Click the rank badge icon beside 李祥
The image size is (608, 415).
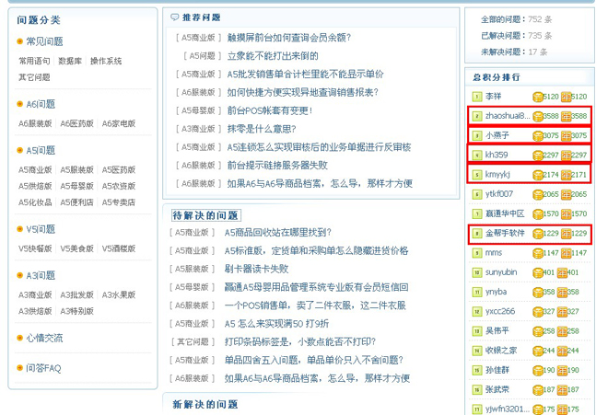(476, 97)
